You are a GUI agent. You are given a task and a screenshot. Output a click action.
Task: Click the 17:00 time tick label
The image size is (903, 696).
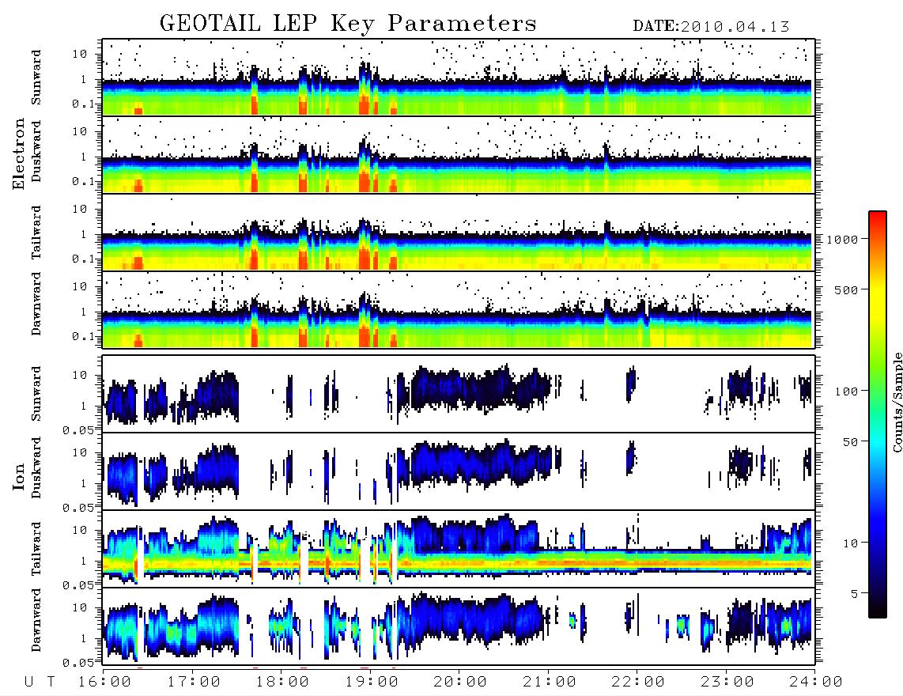coord(194,682)
